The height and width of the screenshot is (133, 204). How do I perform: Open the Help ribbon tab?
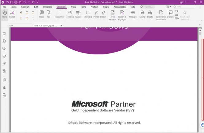(133, 7)
